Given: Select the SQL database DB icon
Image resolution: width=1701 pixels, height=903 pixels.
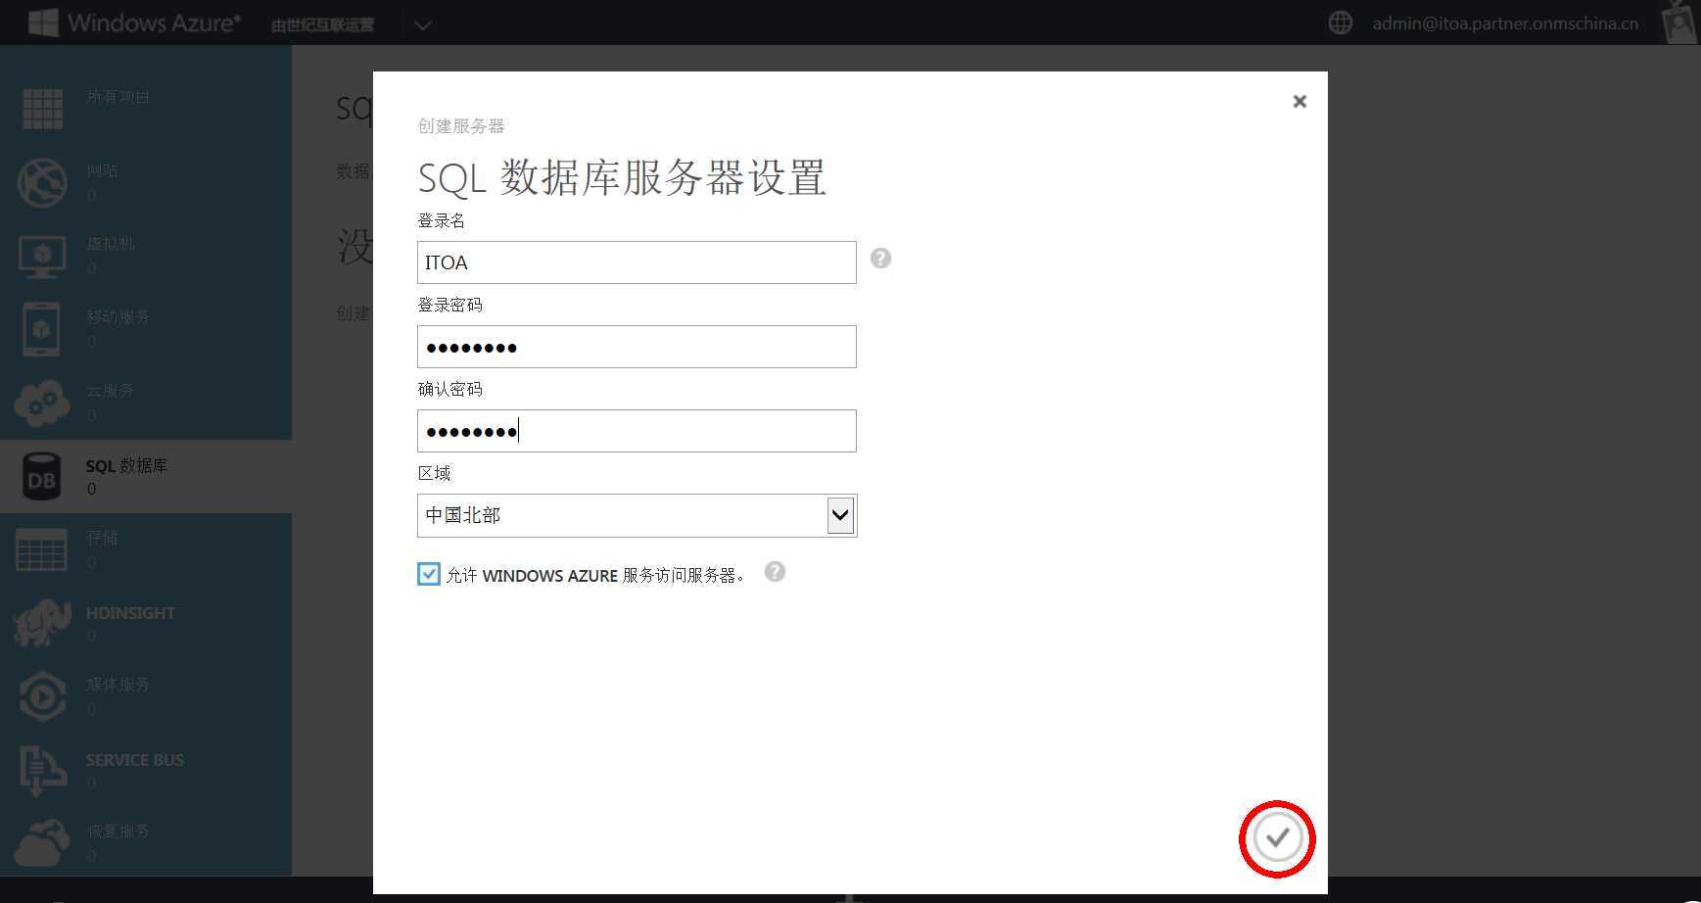Looking at the screenshot, I should pyautogui.click(x=41, y=476).
